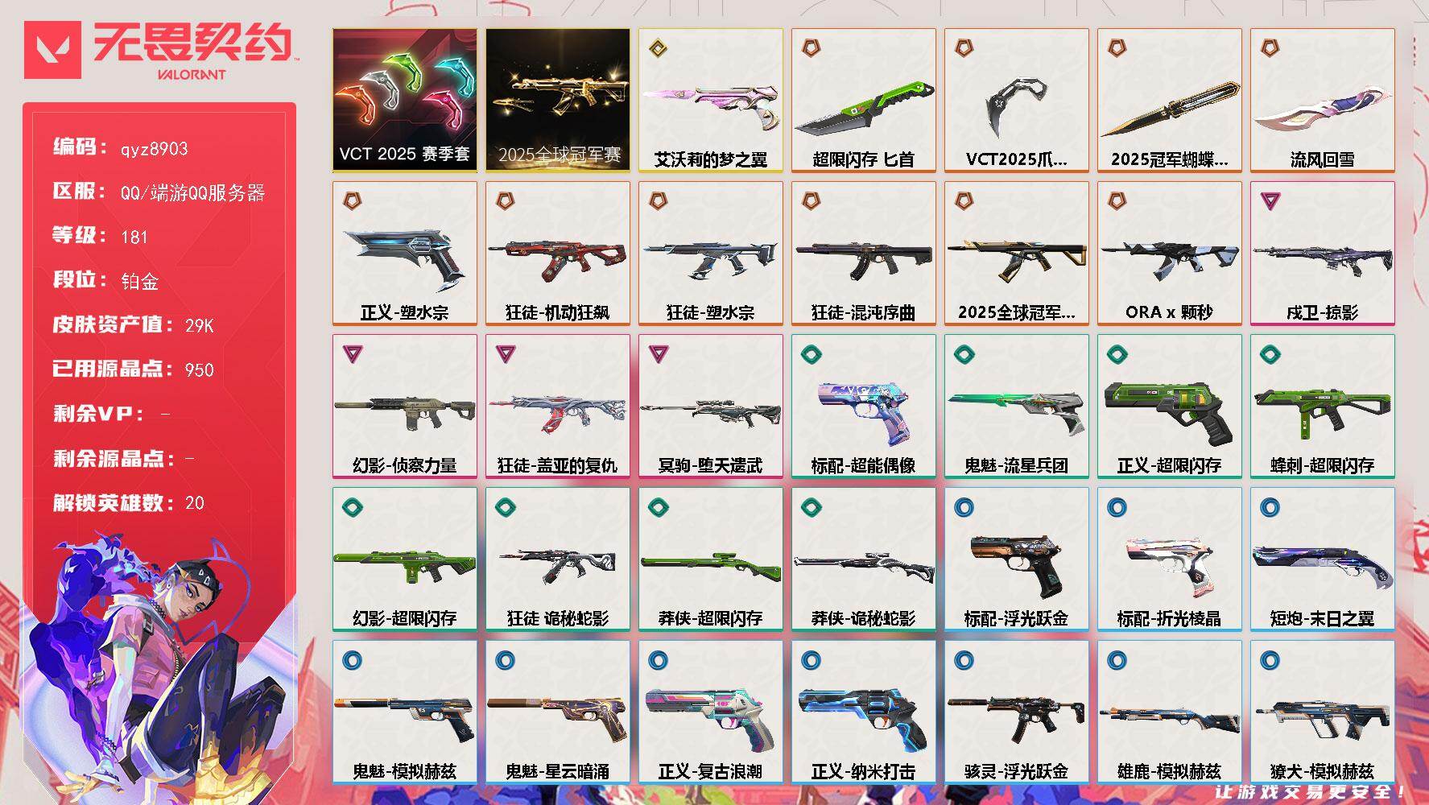Image resolution: width=1429 pixels, height=805 pixels.
Task: Open the VCT 2025 赛季套 bundle thumbnail
Action: coord(404,100)
